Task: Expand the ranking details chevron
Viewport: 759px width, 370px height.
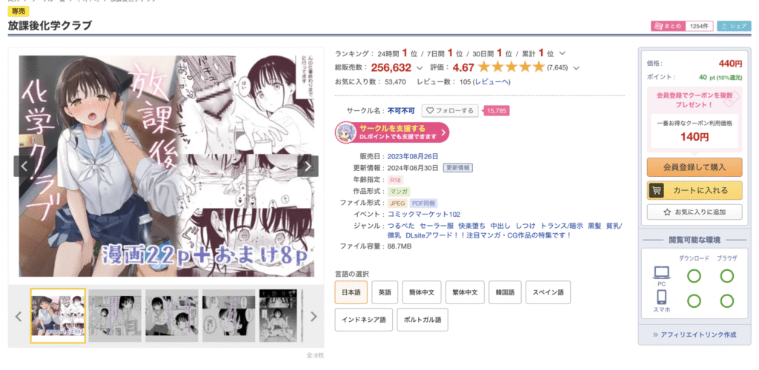Action: click(x=562, y=53)
